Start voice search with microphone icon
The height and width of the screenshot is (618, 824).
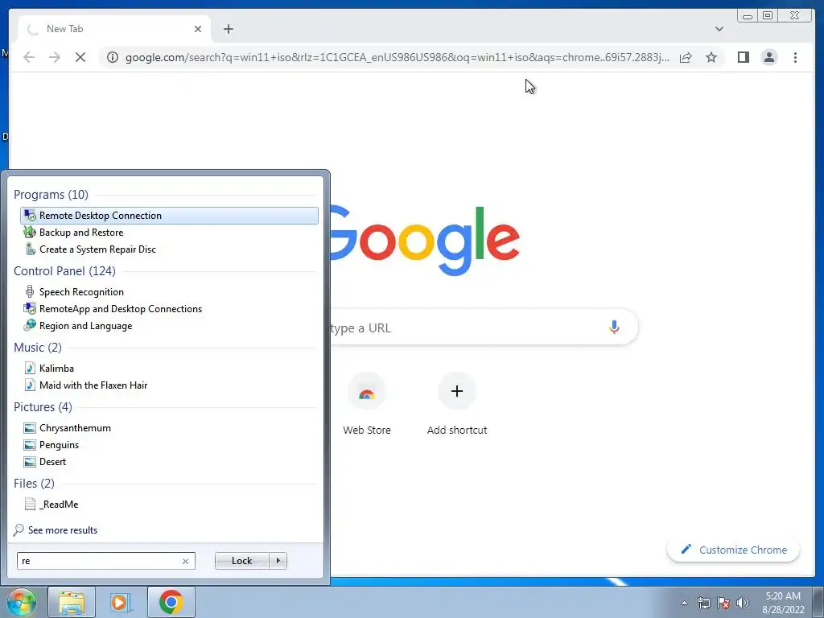pos(614,328)
